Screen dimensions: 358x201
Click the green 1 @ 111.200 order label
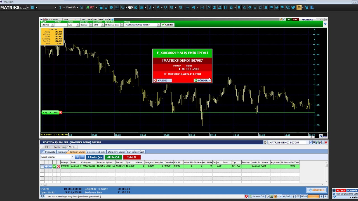click(50, 113)
